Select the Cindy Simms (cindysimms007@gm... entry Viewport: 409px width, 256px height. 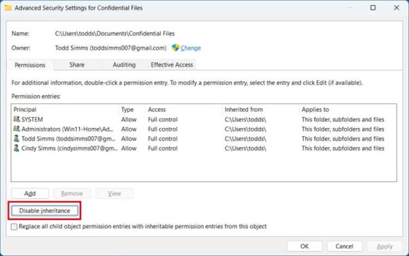pyautogui.click(x=204, y=148)
